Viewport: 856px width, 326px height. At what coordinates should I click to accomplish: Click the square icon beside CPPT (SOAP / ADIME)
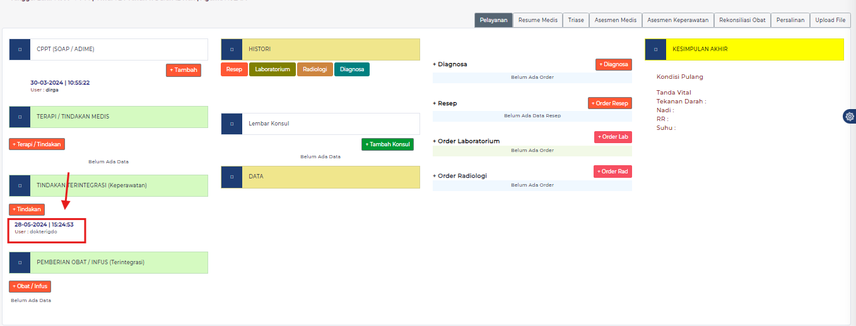click(x=20, y=49)
